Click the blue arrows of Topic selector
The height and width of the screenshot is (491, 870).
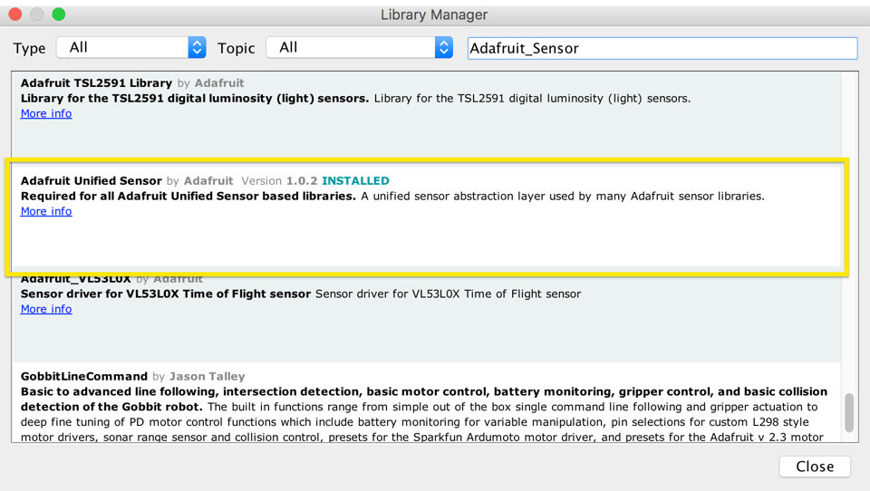[443, 48]
